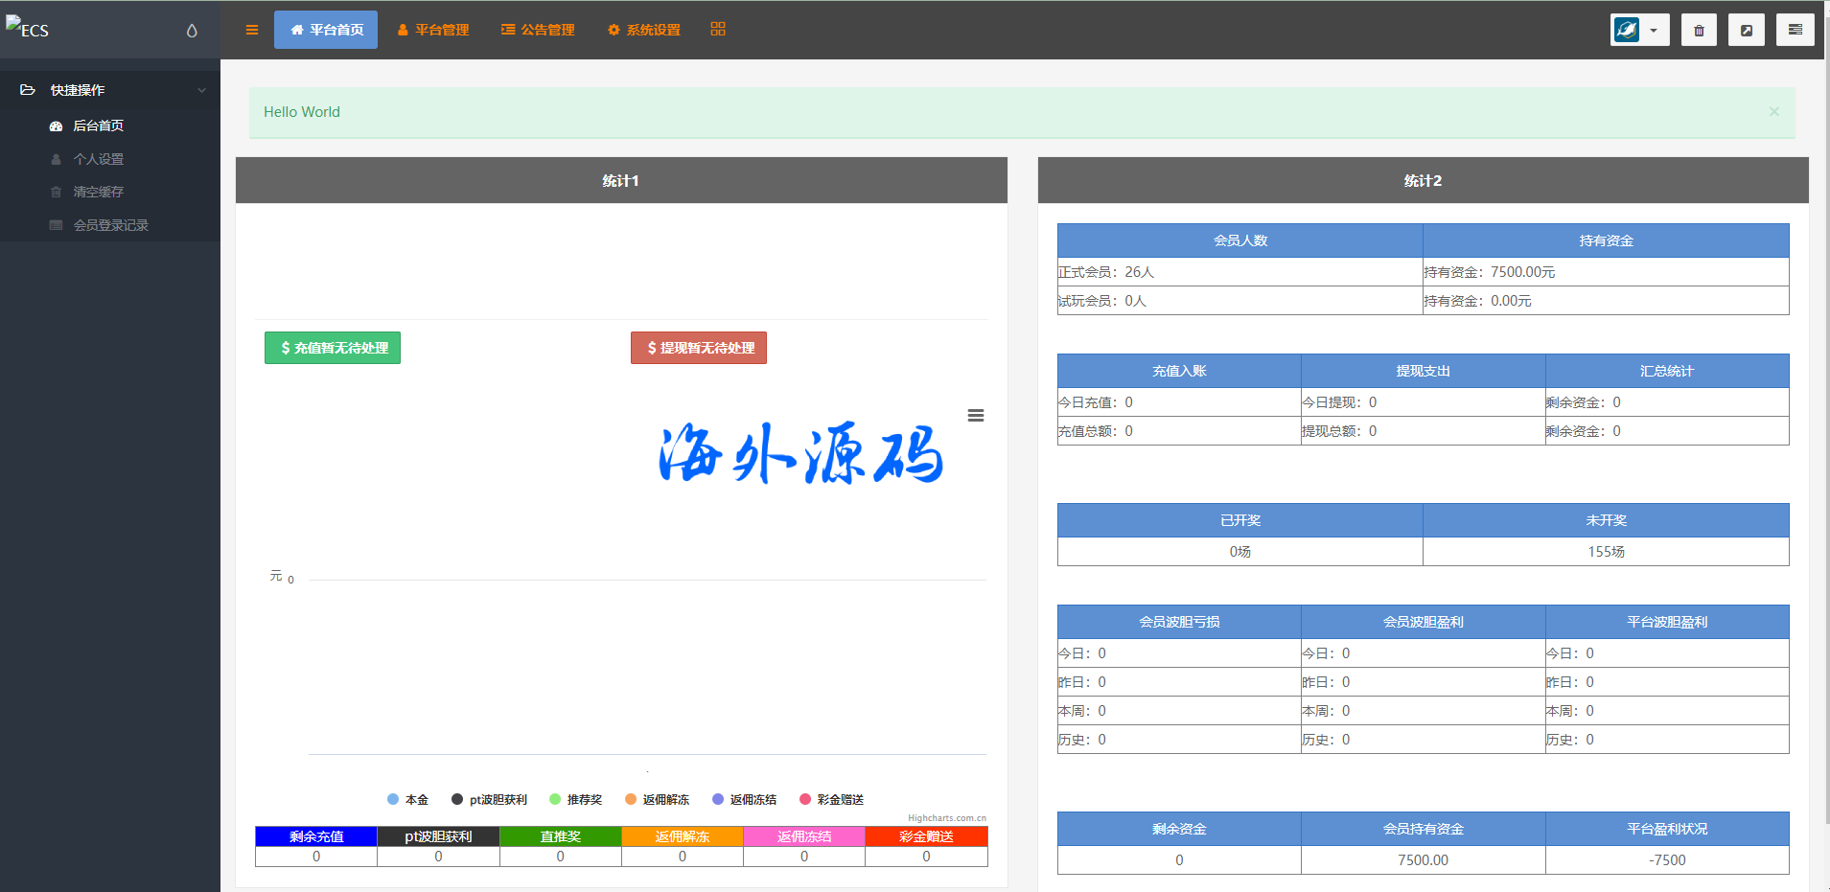
Task: Toggle pt波胆获利 legend series
Action: [489, 799]
